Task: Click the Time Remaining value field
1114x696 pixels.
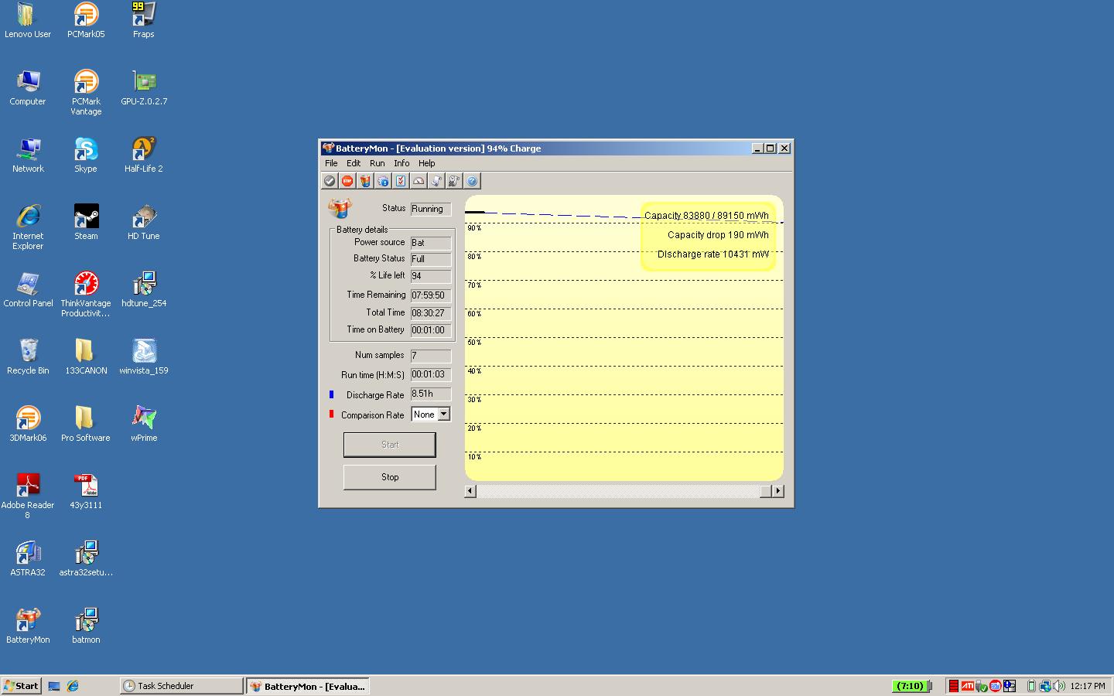Action: 431,295
